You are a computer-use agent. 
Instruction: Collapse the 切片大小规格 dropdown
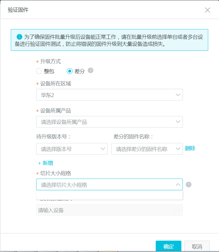point(178,185)
